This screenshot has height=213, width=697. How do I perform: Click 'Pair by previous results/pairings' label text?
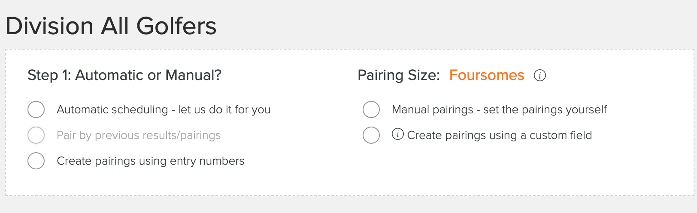click(x=139, y=136)
